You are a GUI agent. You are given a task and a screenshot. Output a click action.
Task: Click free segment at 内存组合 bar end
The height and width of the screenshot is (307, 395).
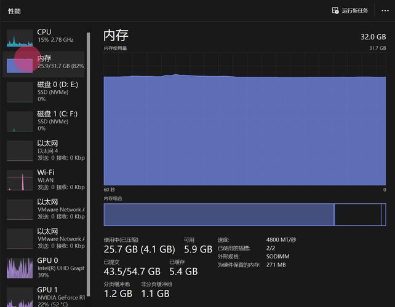point(385,215)
